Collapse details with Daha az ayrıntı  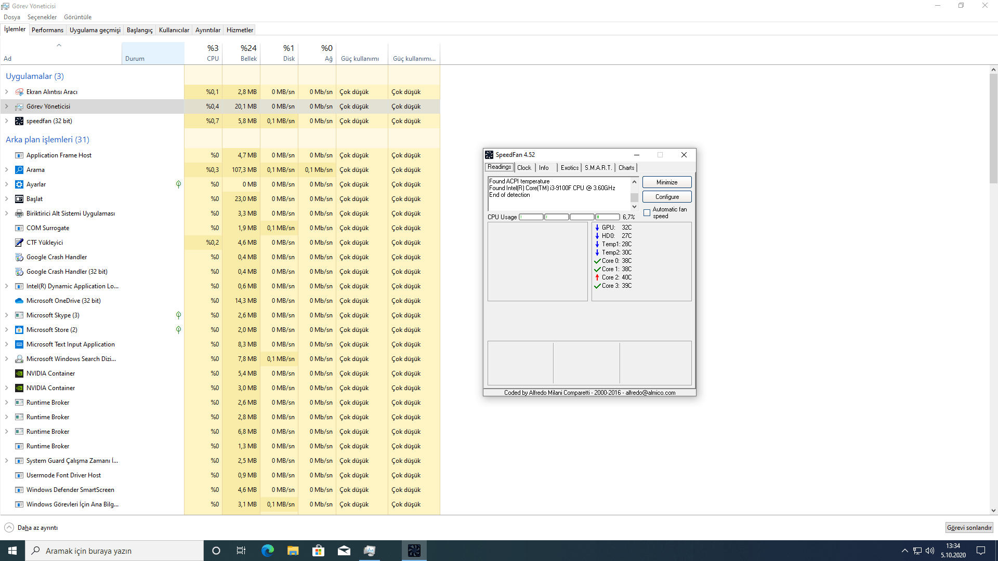31,528
